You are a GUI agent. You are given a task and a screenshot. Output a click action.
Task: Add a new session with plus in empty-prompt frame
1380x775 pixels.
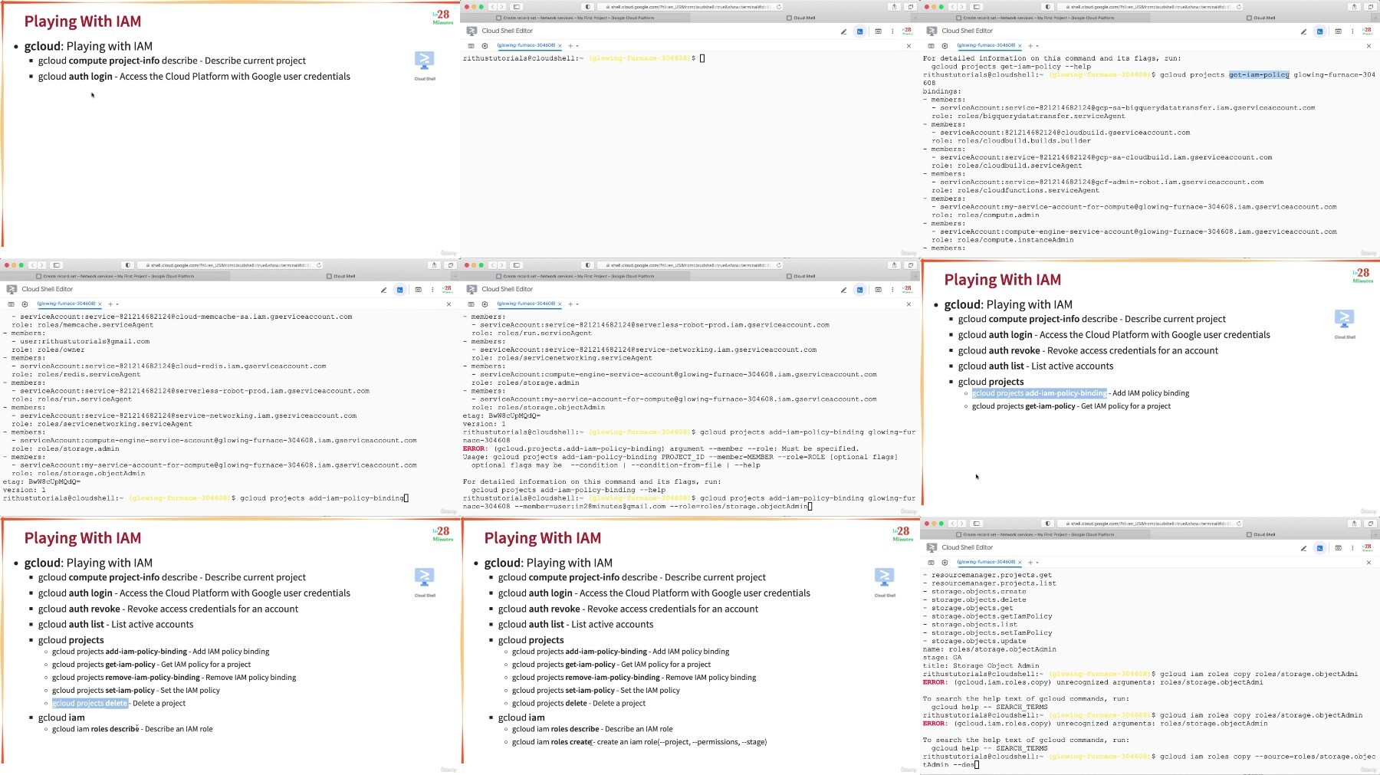570,46
